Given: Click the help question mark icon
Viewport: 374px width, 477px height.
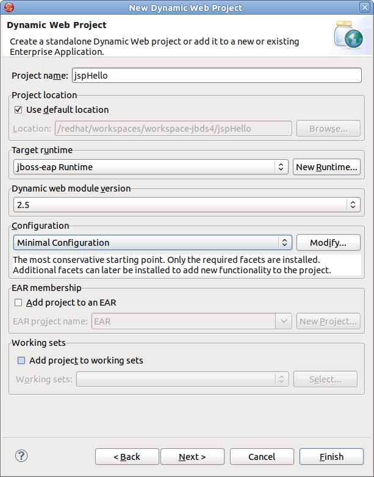Looking at the screenshot, I should (21, 456).
